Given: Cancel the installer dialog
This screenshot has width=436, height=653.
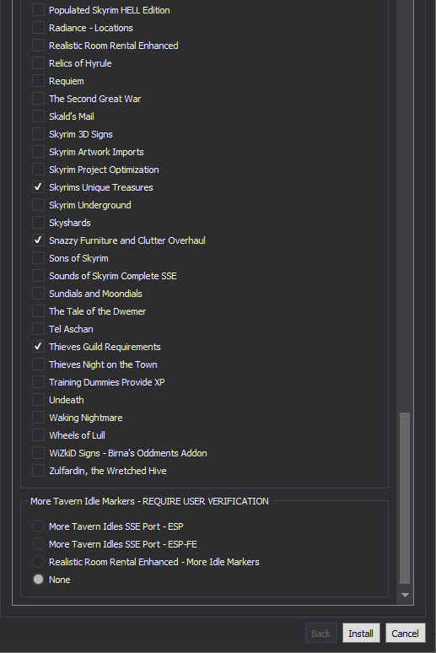Looking at the screenshot, I should pos(405,633).
